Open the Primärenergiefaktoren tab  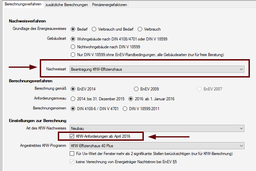click(109, 5)
